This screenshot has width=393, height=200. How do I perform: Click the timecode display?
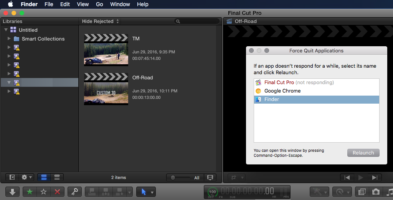248,191
